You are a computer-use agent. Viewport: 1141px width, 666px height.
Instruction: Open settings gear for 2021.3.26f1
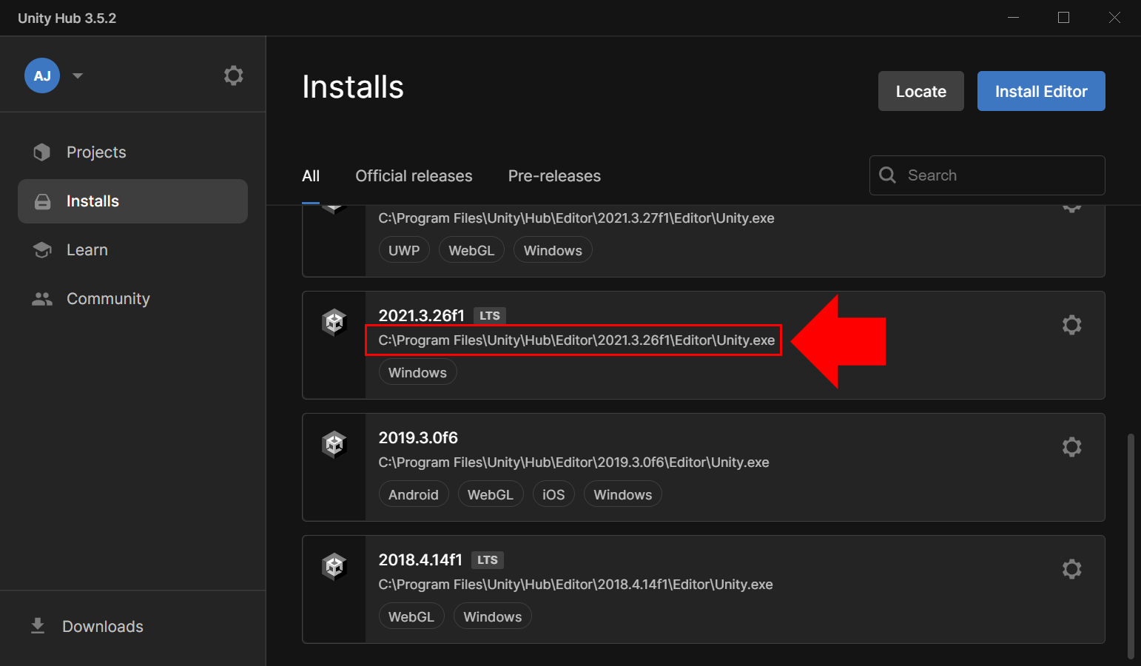tap(1071, 325)
